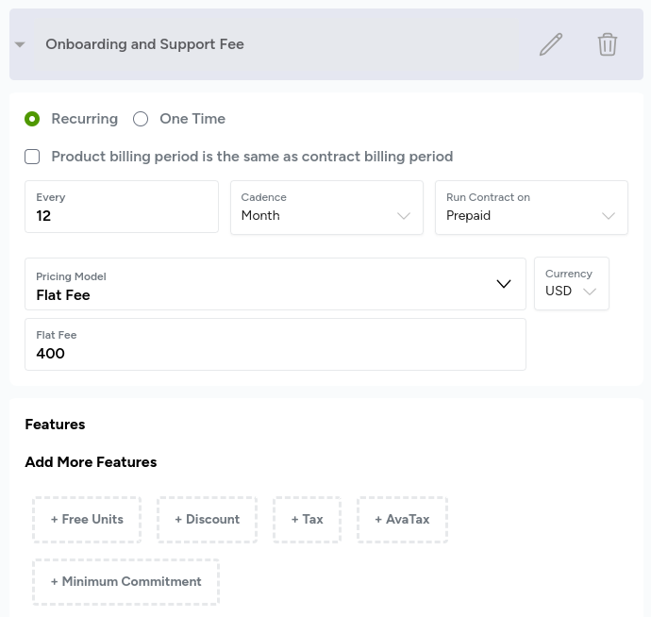Click the Cadence chevron arrow icon
Viewport: 651px width, 617px height.
pyautogui.click(x=404, y=216)
